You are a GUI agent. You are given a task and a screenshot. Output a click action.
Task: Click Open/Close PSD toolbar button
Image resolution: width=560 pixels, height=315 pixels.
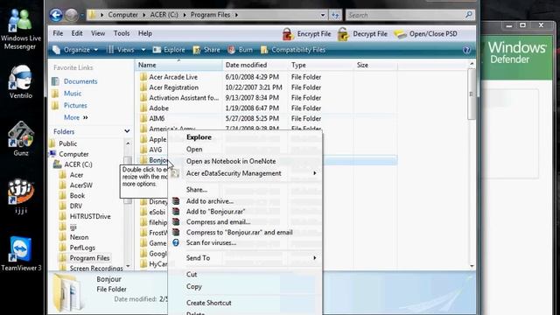point(425,34)
